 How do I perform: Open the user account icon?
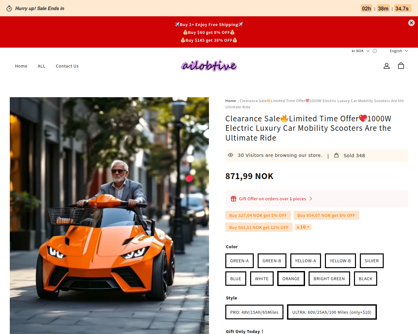tap(387, 66)
